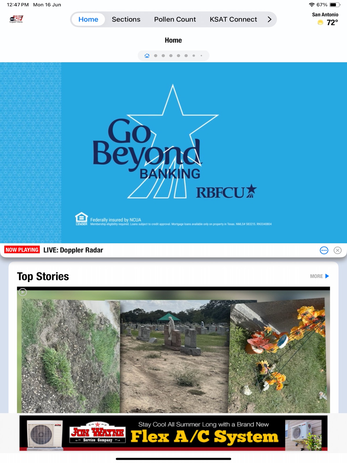Switch to the Sections tab

coord(126,19)
